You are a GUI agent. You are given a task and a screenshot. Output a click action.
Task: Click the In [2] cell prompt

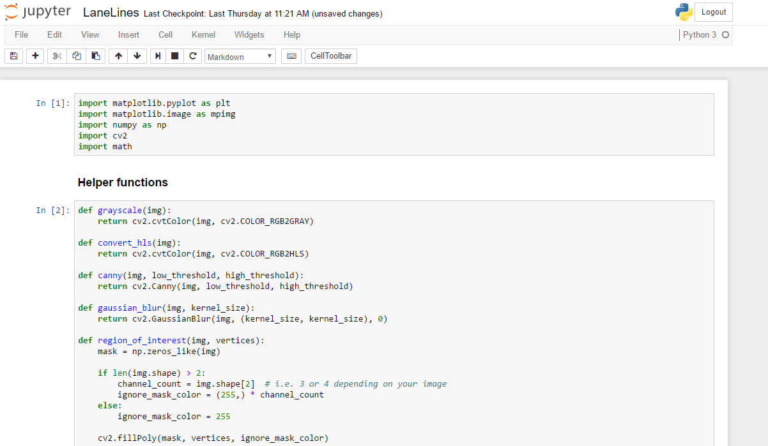click(x=52, y=211)
